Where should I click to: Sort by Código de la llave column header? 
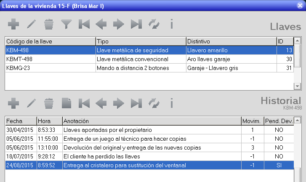[51, 41]
